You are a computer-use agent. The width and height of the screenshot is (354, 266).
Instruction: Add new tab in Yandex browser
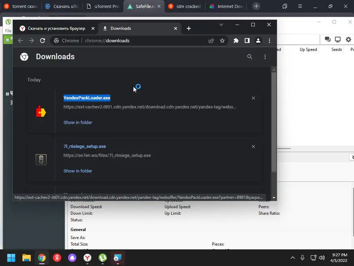pyautogui.click(x=256, y=6)
